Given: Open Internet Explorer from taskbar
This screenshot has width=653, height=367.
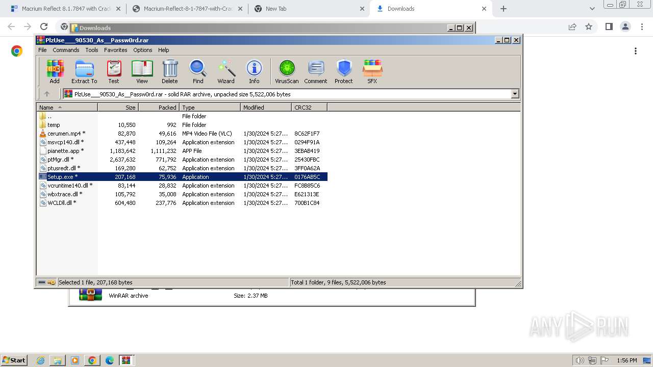Looking at the screenshot, I should click(x=41, y=360).
